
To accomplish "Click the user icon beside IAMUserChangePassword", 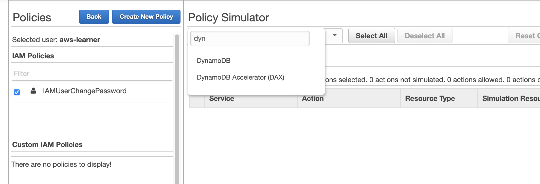I will (33, 91).
